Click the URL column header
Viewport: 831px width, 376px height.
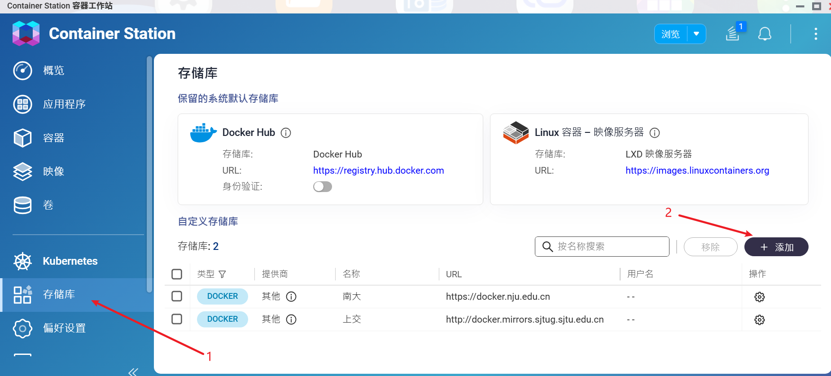(x=454, y=274)
